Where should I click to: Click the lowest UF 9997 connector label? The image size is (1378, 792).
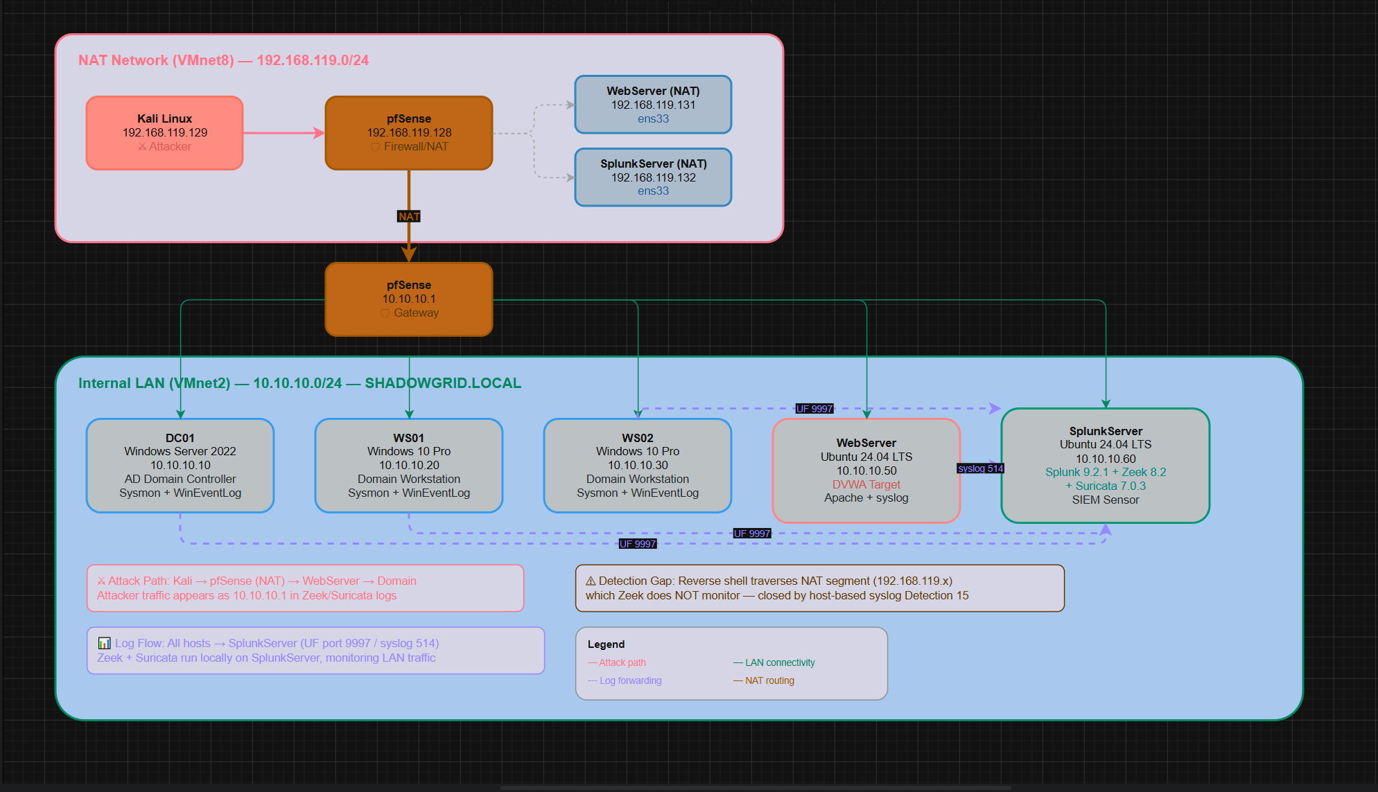638,544
